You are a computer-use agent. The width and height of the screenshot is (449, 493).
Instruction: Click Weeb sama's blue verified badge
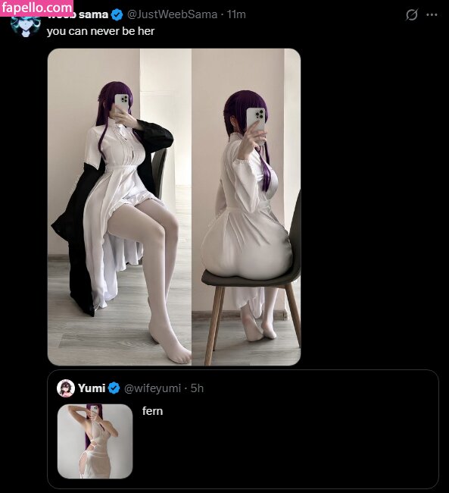(117, 14)
